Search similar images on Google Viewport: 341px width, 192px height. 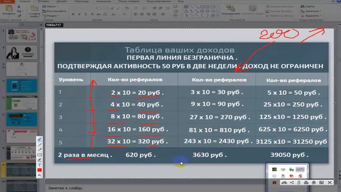tap(299, 182)
